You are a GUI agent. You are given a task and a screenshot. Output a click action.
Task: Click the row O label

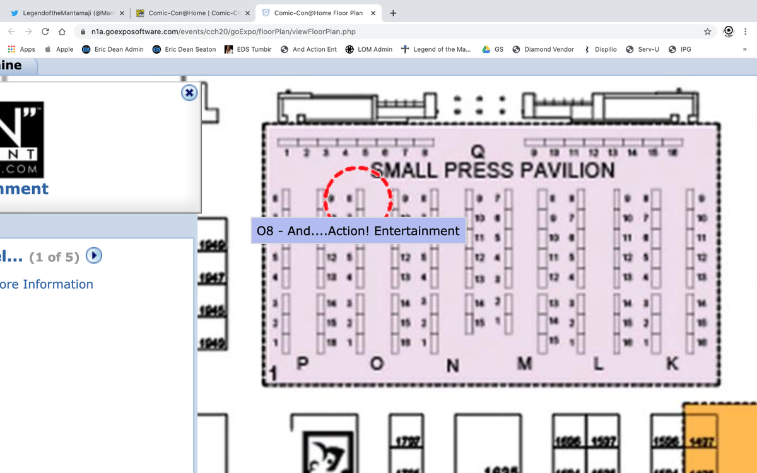click(x=377, y=364)
